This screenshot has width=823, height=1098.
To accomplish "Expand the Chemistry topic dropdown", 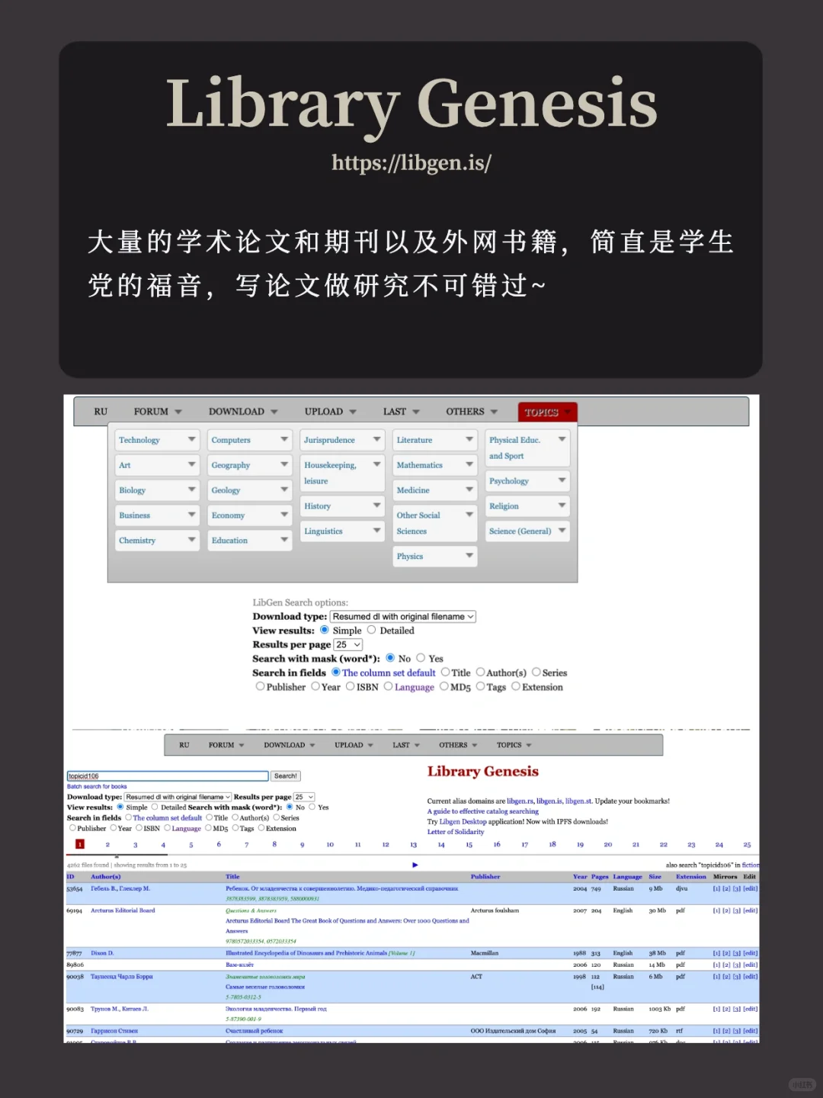I will [157, 541].
